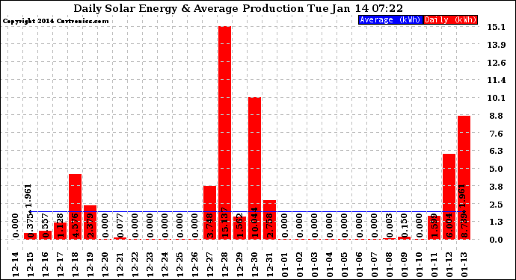Click the y-axis label 5.0
This screenshot has width=516, height=280.
[496, 169]
